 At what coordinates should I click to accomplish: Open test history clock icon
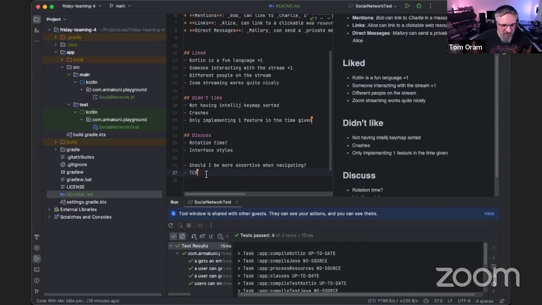220,236
